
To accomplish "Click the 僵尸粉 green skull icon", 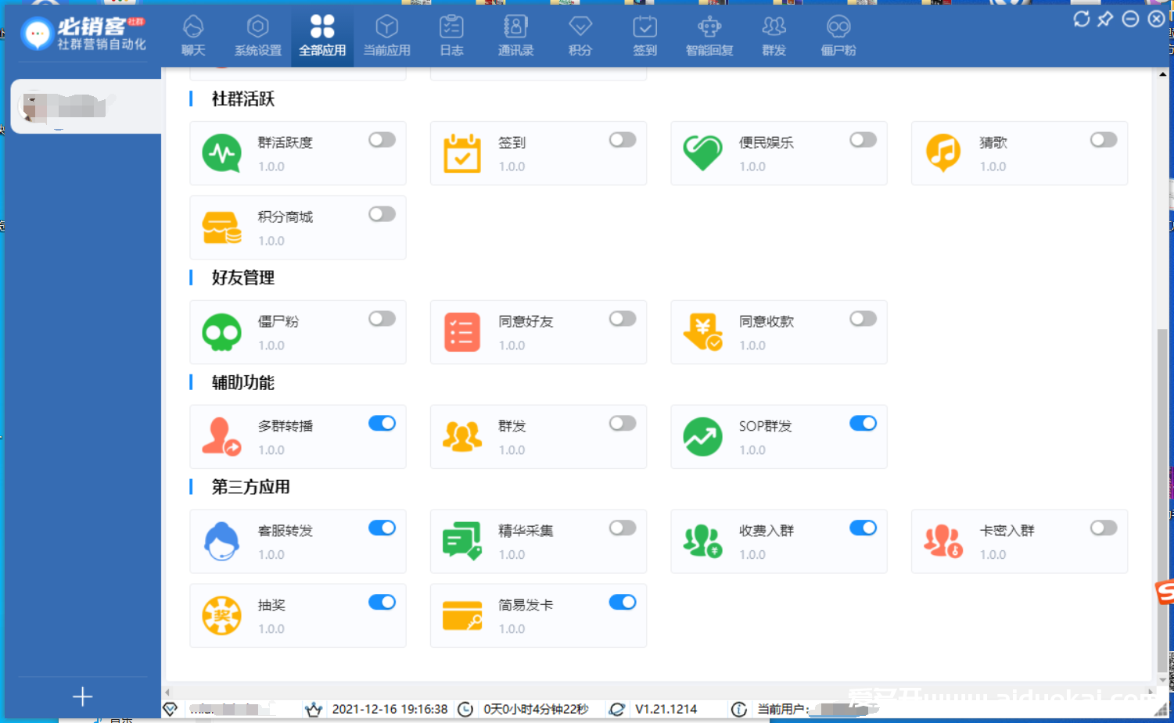I will click(222, 332).
